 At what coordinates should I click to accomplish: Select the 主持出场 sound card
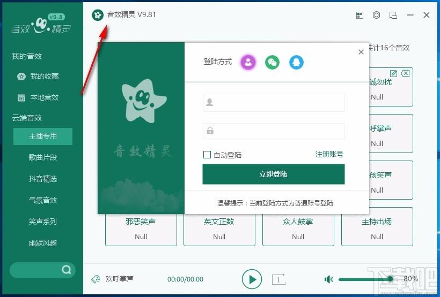coord(377,227)
